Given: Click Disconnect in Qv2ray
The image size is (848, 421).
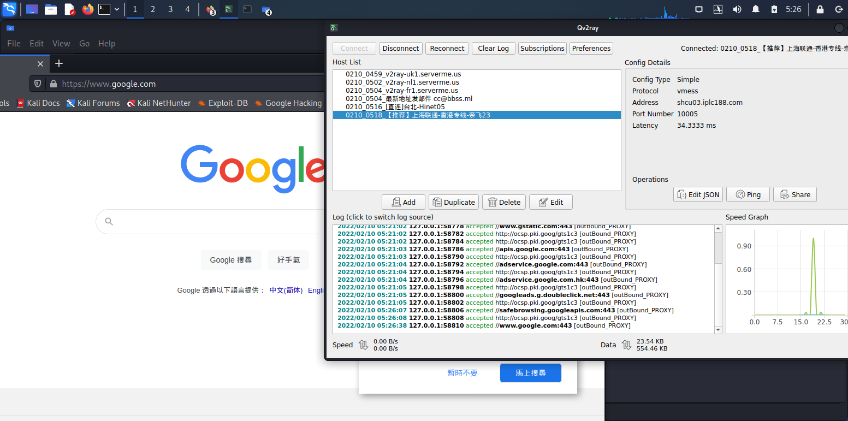Looking at the screenshot, I should pos(401,48).
